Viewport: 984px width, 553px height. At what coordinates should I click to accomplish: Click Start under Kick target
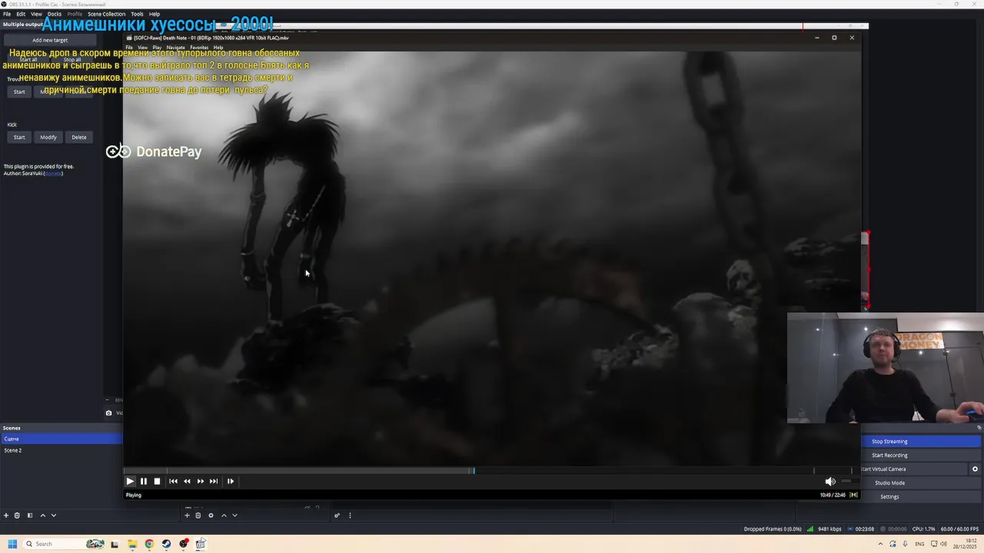(19, 137)
